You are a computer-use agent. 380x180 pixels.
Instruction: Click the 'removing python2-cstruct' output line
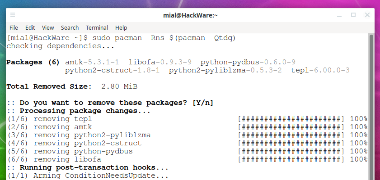click(x=75, y=143)
